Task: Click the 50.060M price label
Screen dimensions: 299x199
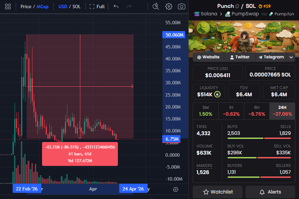Action: pyautogui.click(x=174, y=35)
